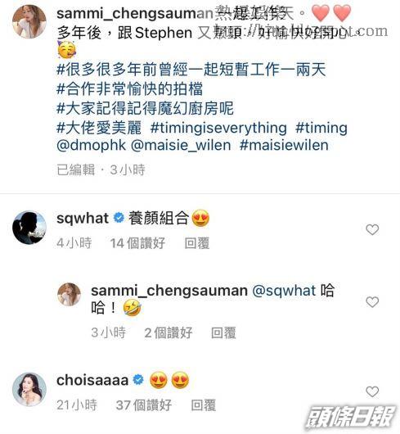Open the @maisie_wilen mention
Screen dimensions: 400x434
pos(181,145)
